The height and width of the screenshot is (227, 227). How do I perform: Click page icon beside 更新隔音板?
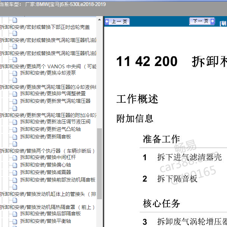15,137
